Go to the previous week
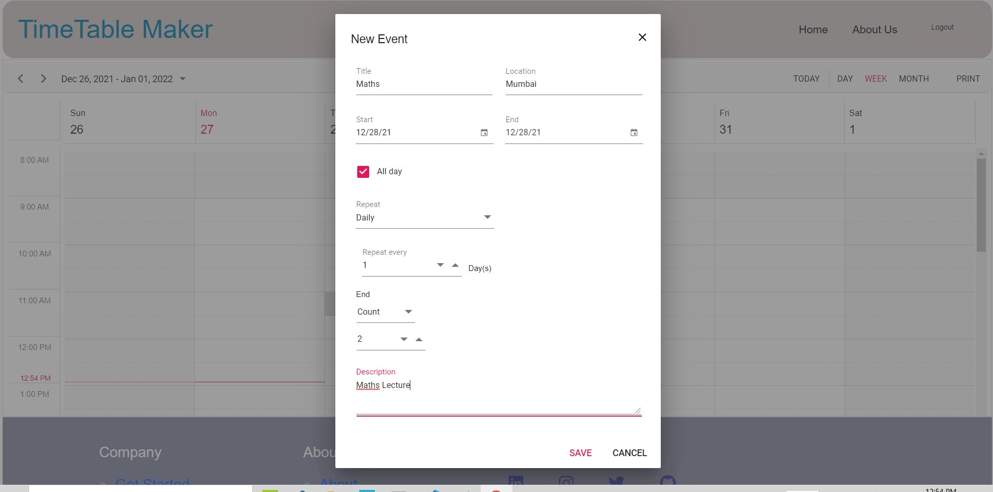The height and width of the screenshot is (492, 993). (20, 79)
